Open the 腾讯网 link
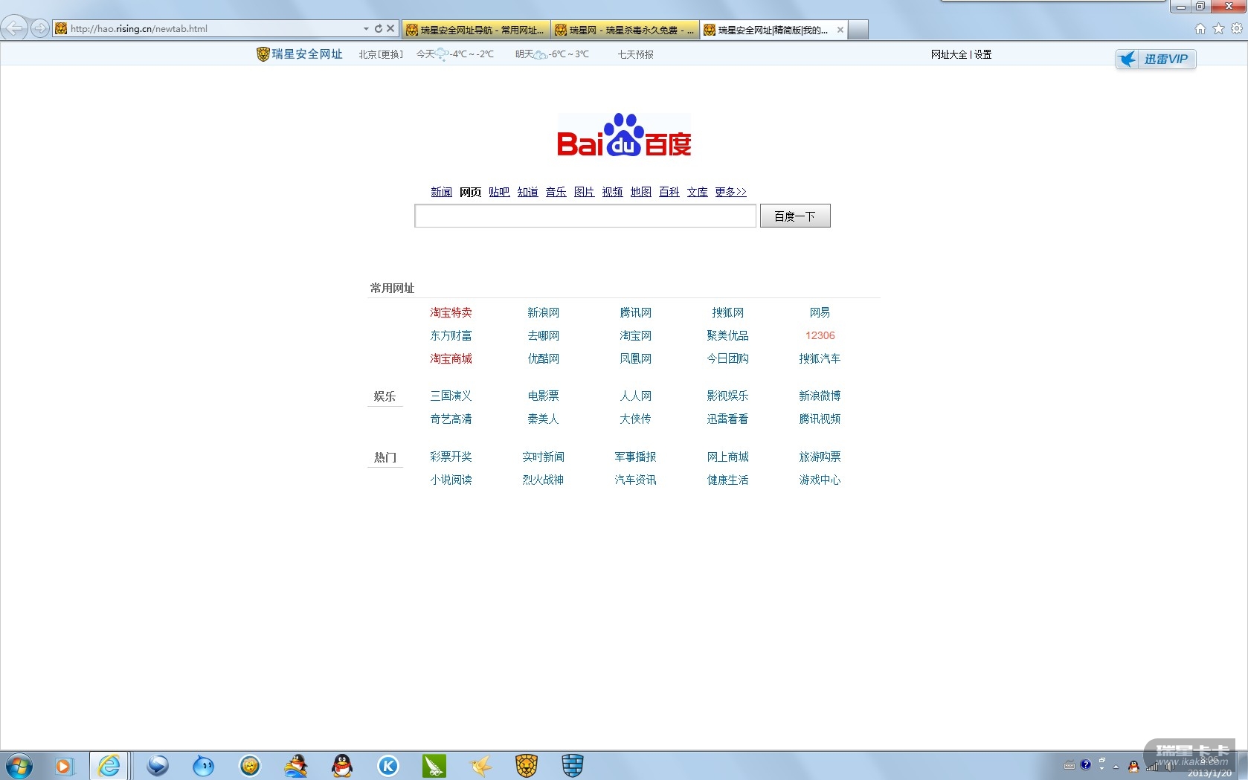 pyautogui.click(x=635, y=312)
